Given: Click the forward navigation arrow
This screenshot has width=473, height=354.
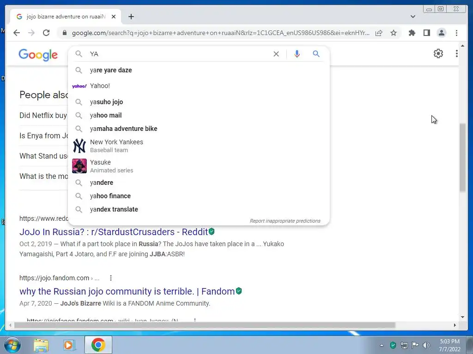Looking at the screenshot, I should [31, 33].
